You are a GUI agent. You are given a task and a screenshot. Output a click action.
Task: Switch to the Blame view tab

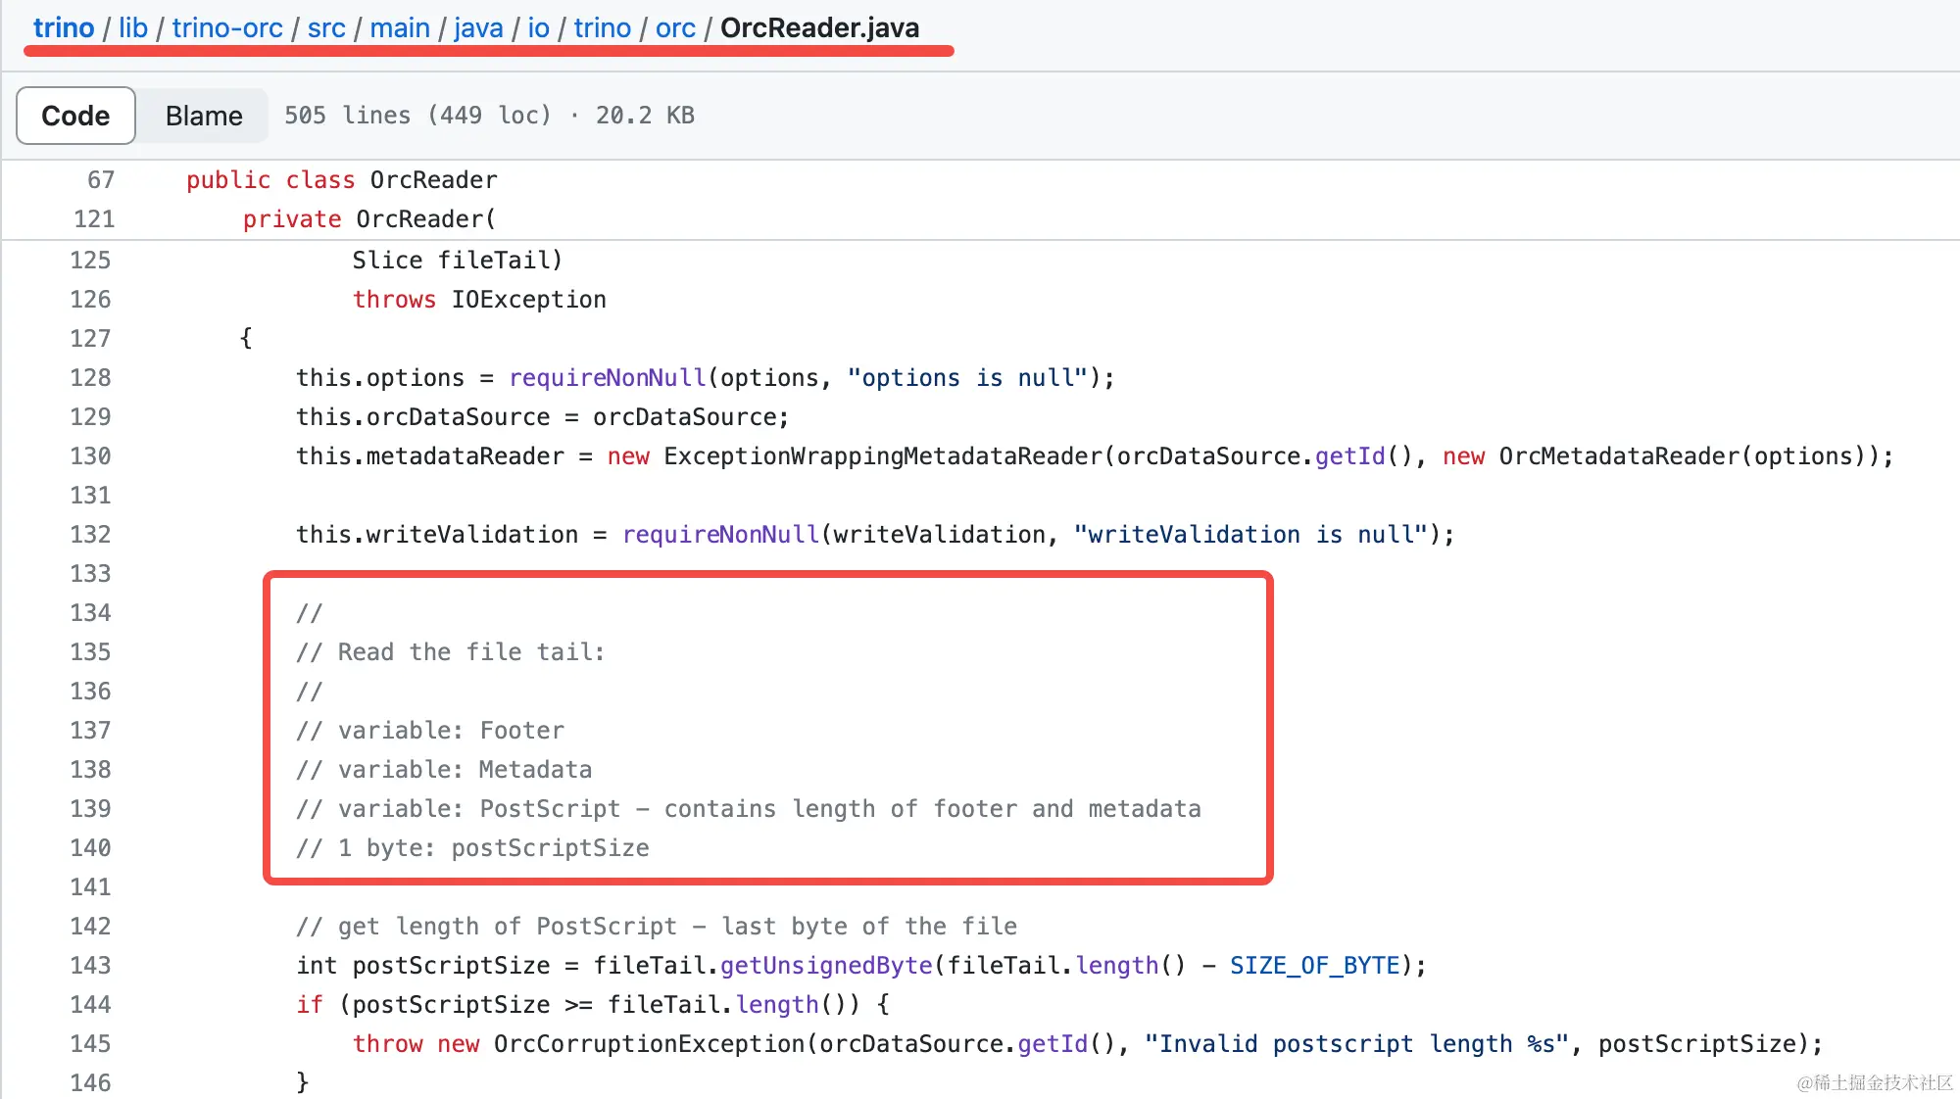pyautogui.click(x=204, y=116)
